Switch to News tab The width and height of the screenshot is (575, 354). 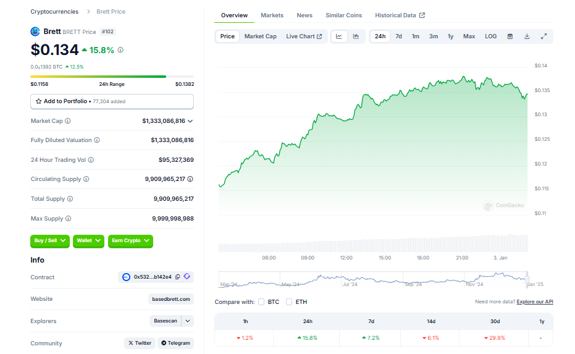coord(304,15)
